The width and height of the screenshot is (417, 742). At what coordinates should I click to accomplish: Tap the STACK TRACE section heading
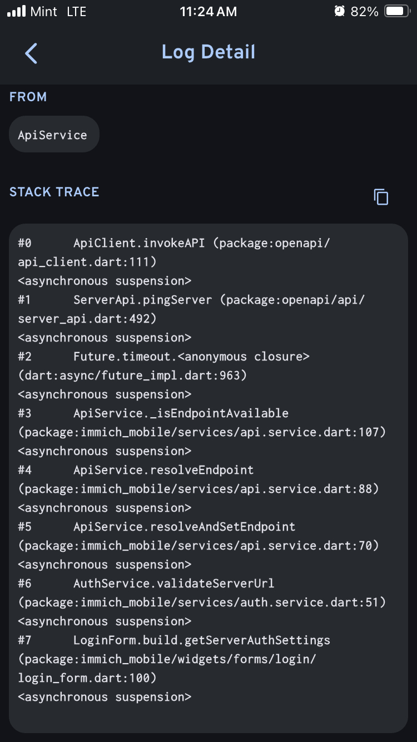point(54,192)
